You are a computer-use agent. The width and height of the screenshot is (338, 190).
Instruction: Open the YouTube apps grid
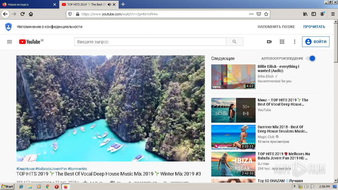[x=282, y=42]
